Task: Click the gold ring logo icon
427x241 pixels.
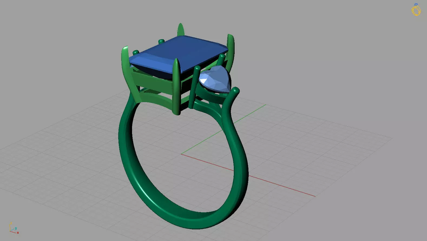Action: (416, 9)
